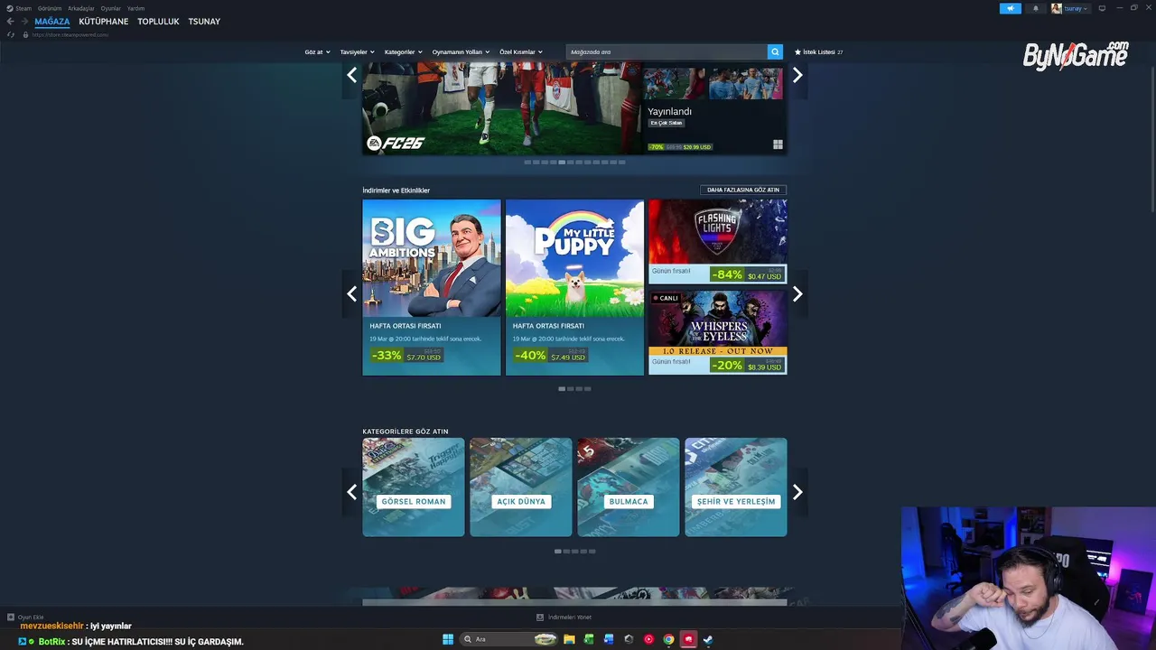Click the Big Picture mode monitor icon

click(x=1102, y=8)
